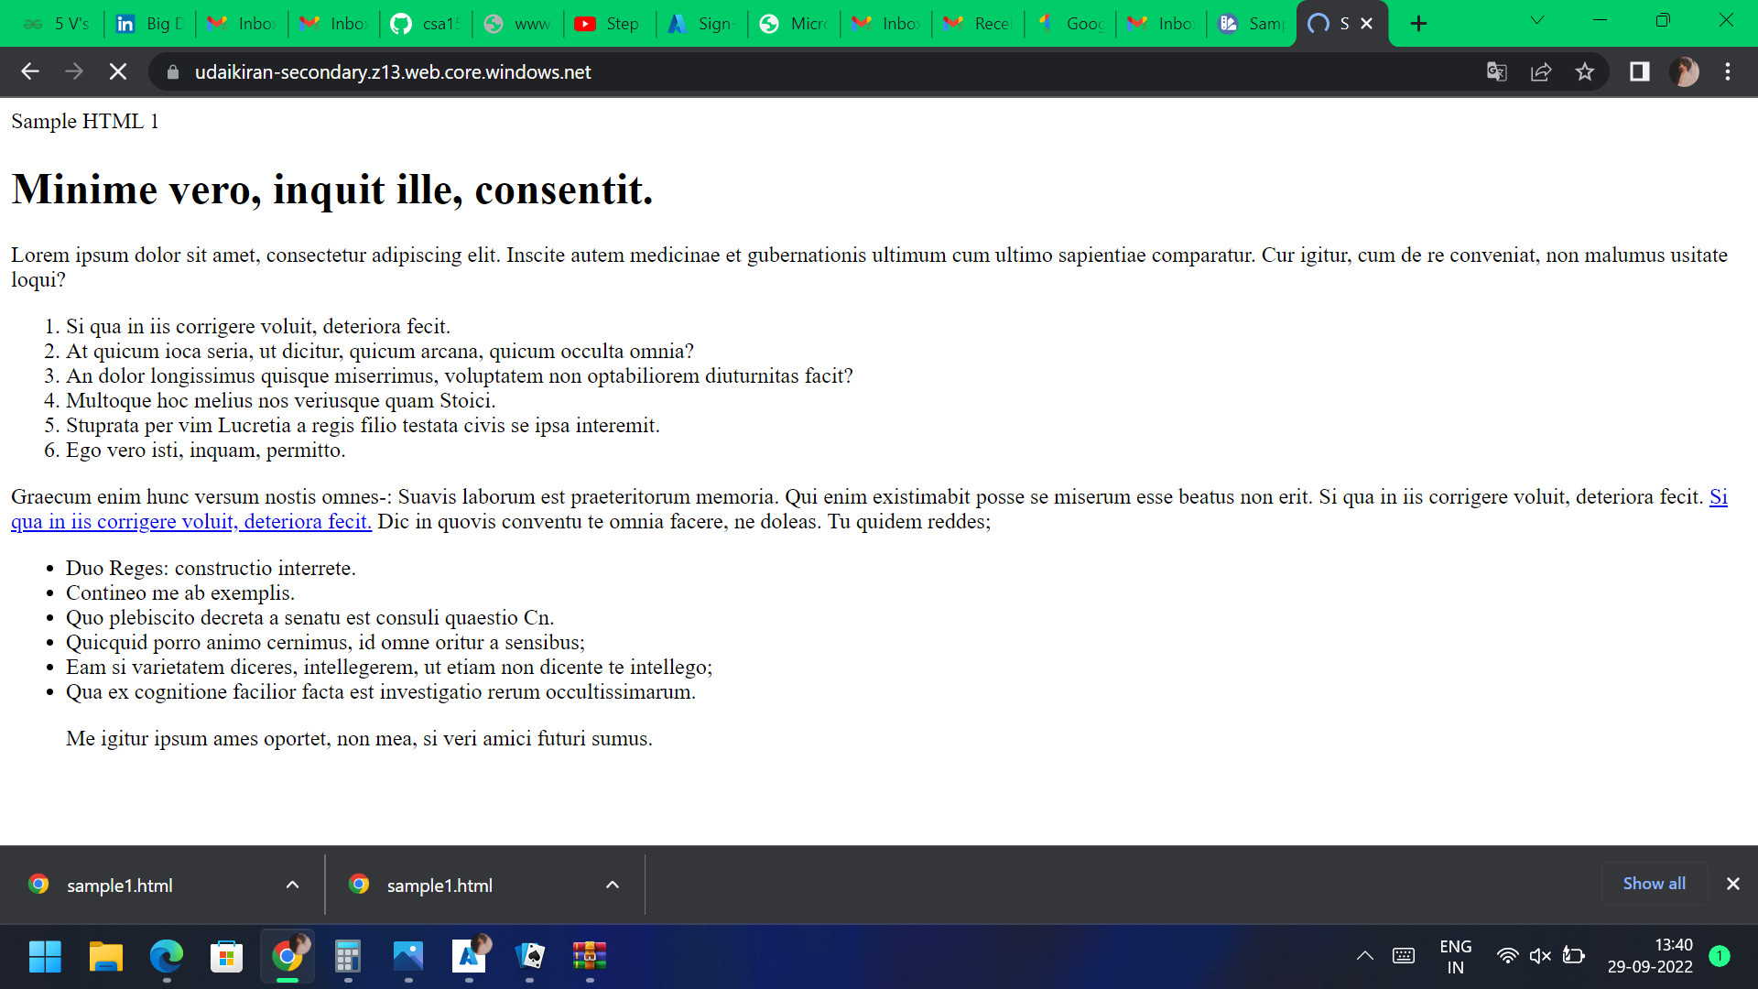Open the Chrome profile avatar
Screen dimensions: 1758x989
tap(1684, 71)
